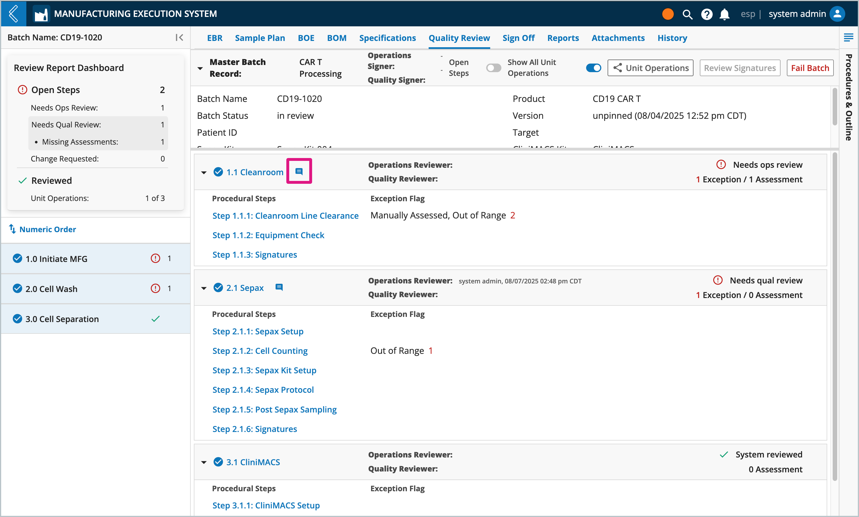This screenshot has width=859, height=517.
Task: Open the factory app logo icon
Action: click(41, 14)
